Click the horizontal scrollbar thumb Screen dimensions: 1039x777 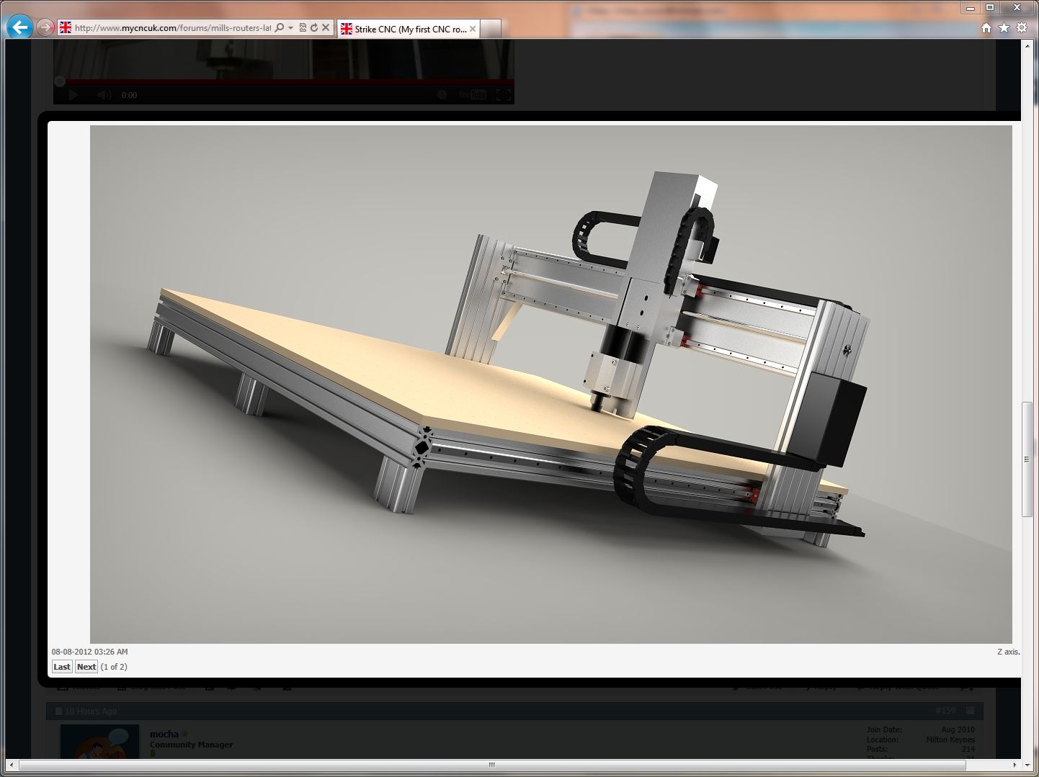point(492,765)
